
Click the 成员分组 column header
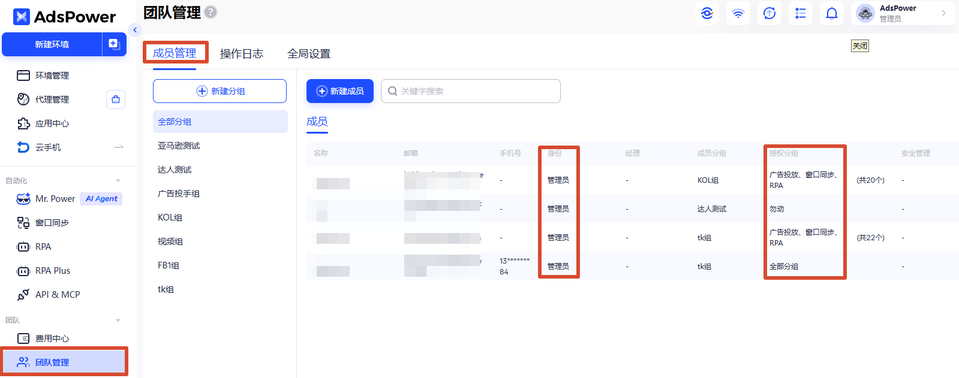[712, 153]
